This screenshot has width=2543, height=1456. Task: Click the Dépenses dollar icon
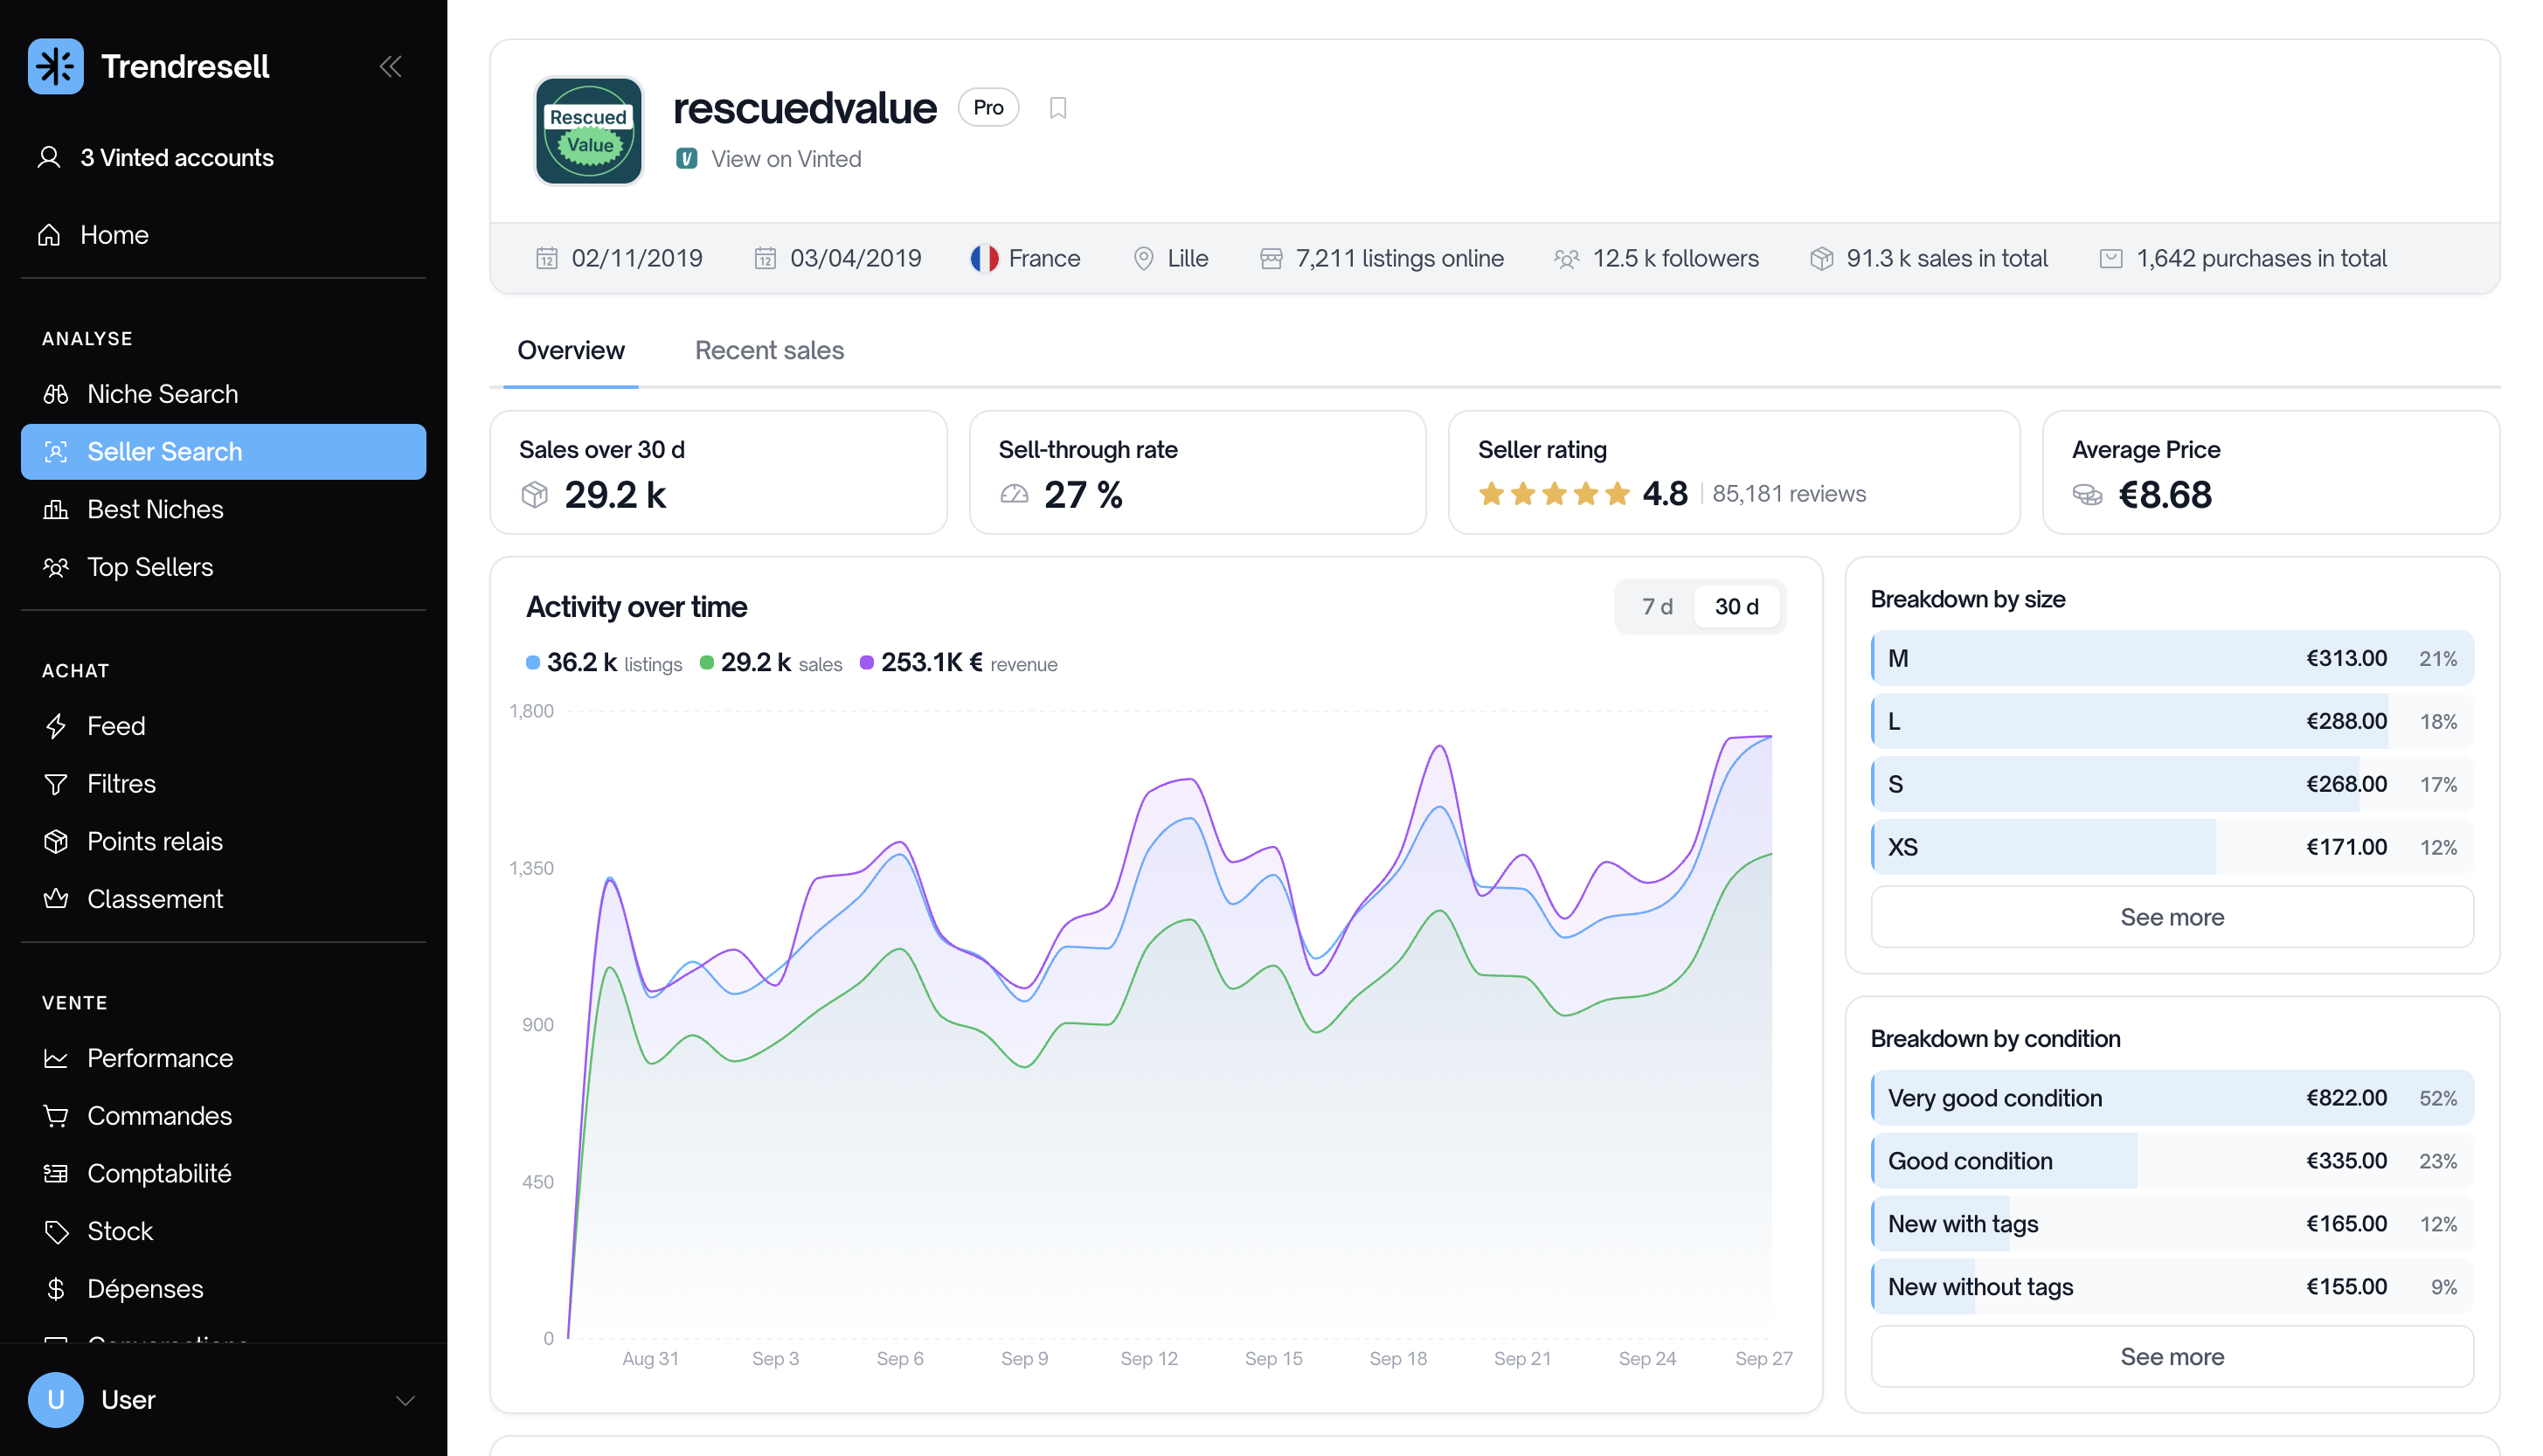point(56,1289)
